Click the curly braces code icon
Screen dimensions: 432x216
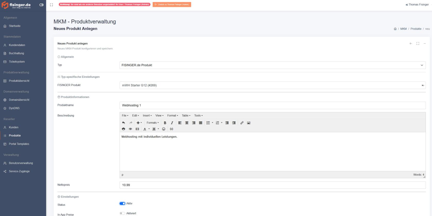pyautogui.click(x=172, y=129)
